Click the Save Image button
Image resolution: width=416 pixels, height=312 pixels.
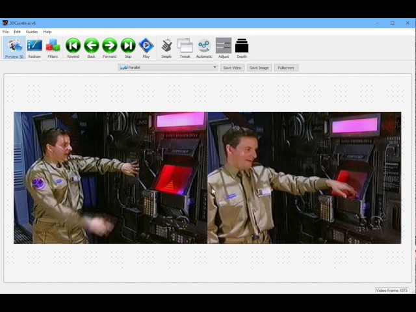pos(259,68)
